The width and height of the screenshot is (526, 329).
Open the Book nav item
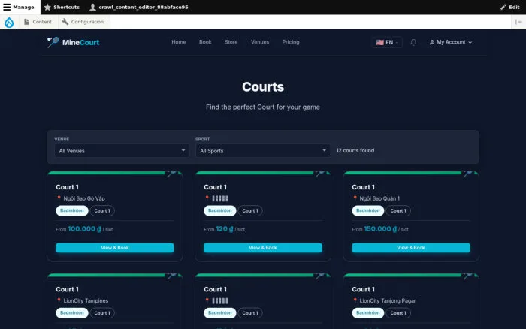click(x=205, y=42)
